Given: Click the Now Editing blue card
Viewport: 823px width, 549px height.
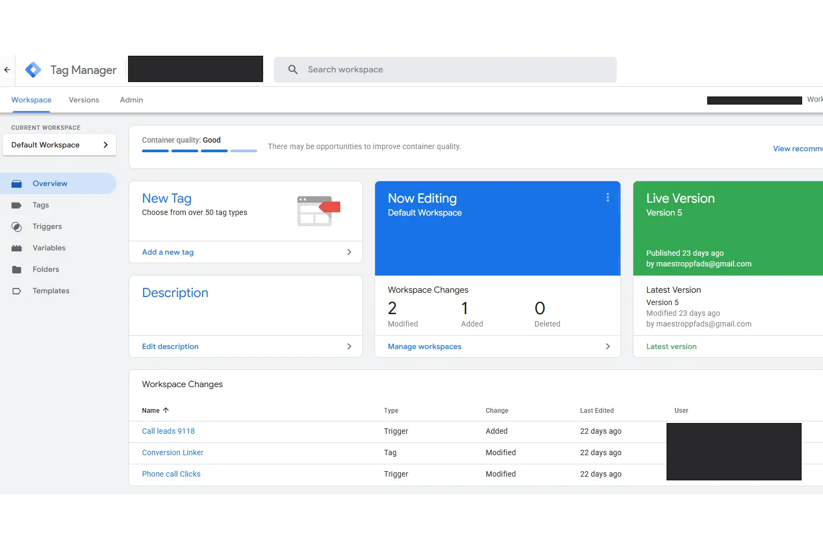Looking at the screenshot, I should (498, 228).
